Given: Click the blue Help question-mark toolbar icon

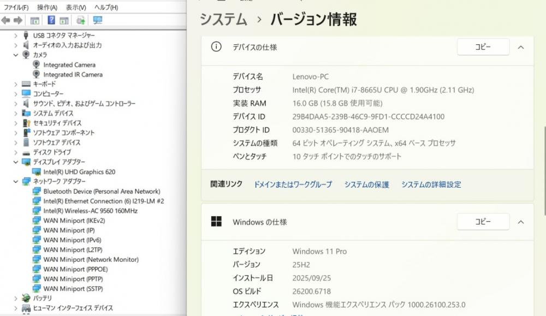Looking at the screenshot, I should [51, 20].
